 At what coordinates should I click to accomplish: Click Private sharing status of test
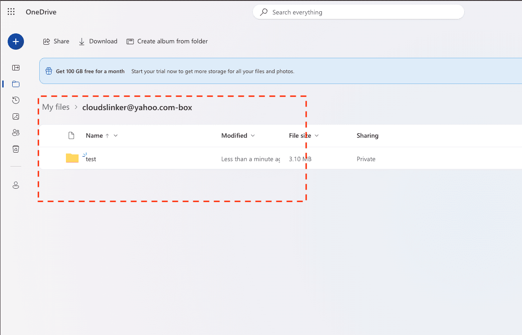point(366,159)
